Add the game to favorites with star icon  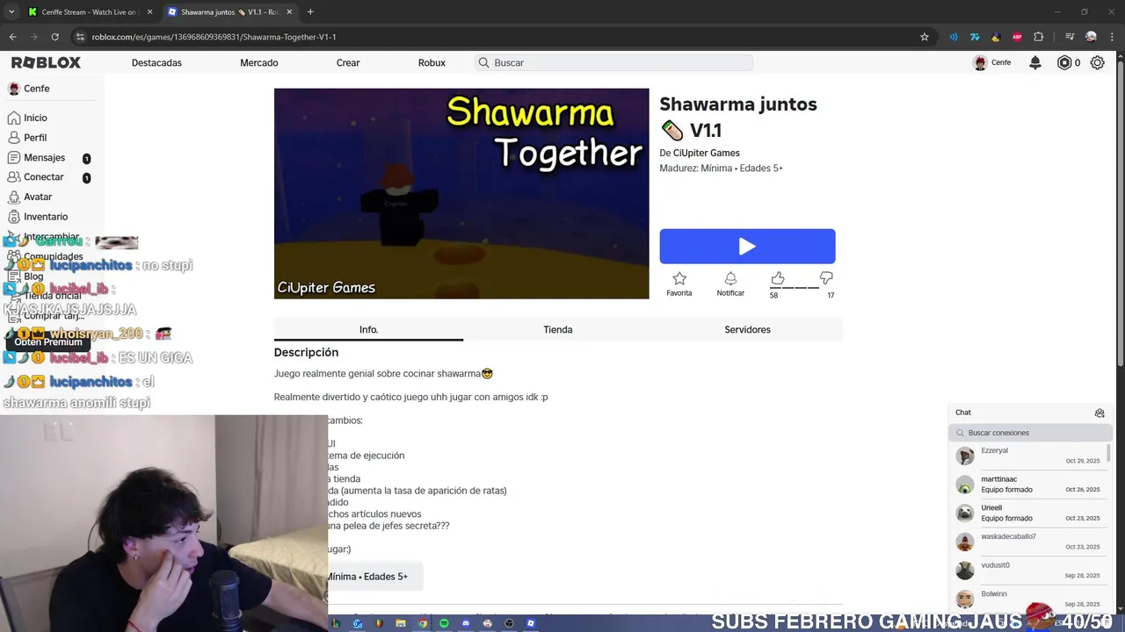click(x=679, y=278)
